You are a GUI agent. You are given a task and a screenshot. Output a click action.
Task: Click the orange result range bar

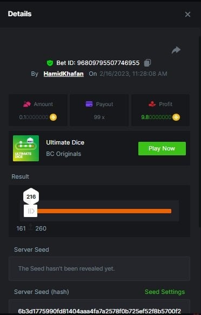104,211
